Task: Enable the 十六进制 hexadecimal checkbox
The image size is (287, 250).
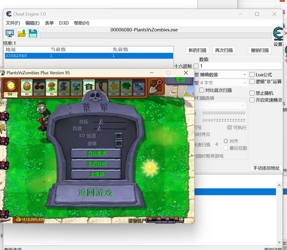Action: click(x=196, y=66)
